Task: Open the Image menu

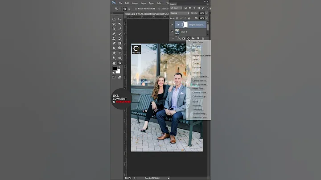Action: tap(135, 3)
